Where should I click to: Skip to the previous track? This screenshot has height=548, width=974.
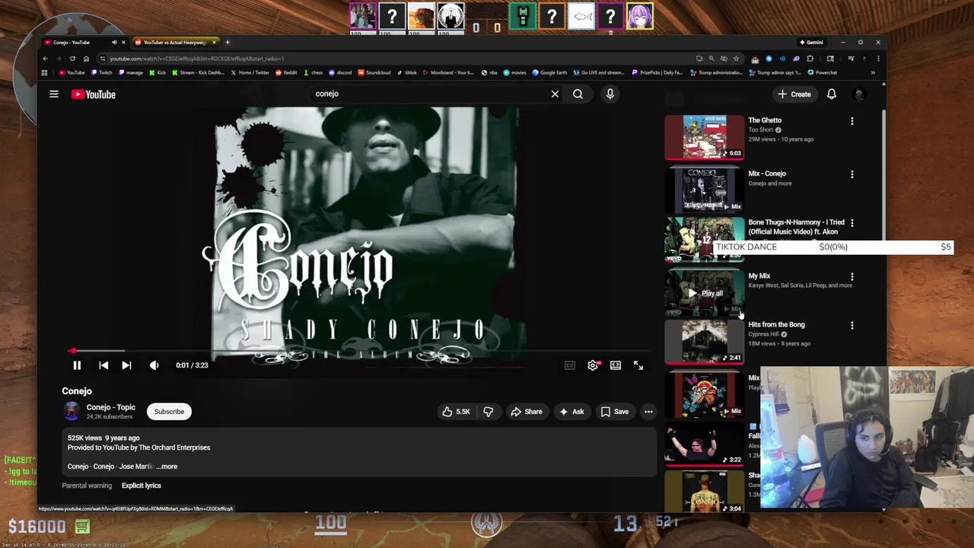(103, 365)
